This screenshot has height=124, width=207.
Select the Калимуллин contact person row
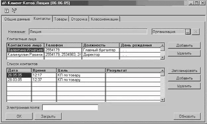tap(84, 55)
